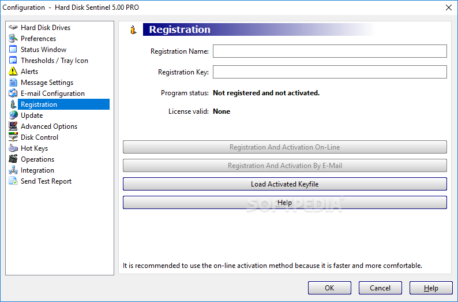Click the Hot Keys keyboard icon
Viewport: 458px width, 302px height.
tap(13, 148)
